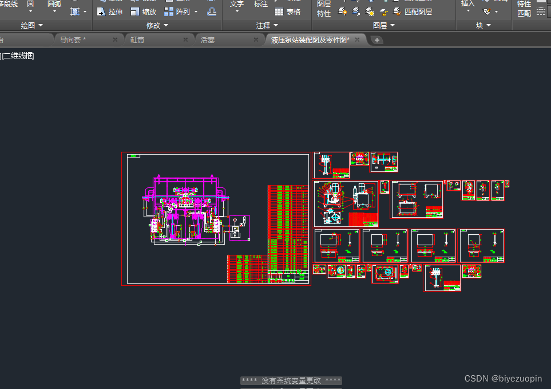Open Layer Properties (图层特性)
Image resolution: width=551 pixels, height=389 pixels.
coord(324,9)
